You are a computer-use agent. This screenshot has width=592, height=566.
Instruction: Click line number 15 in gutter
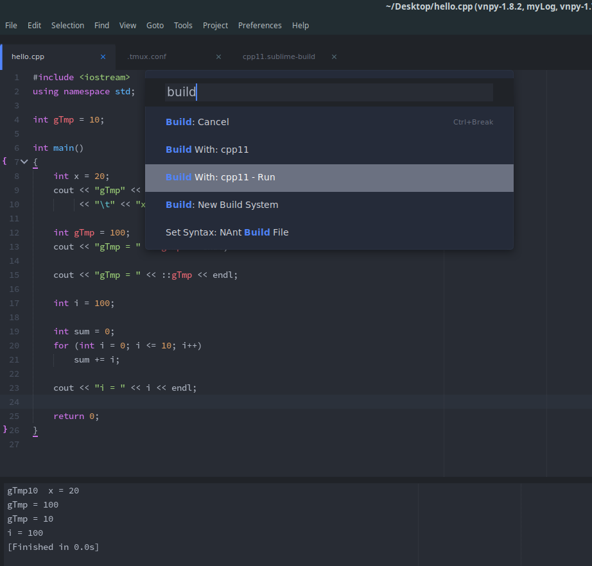coord(14,275)
